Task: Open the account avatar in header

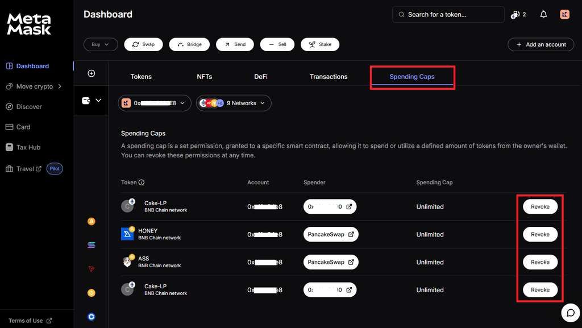Action: point(564,14)
